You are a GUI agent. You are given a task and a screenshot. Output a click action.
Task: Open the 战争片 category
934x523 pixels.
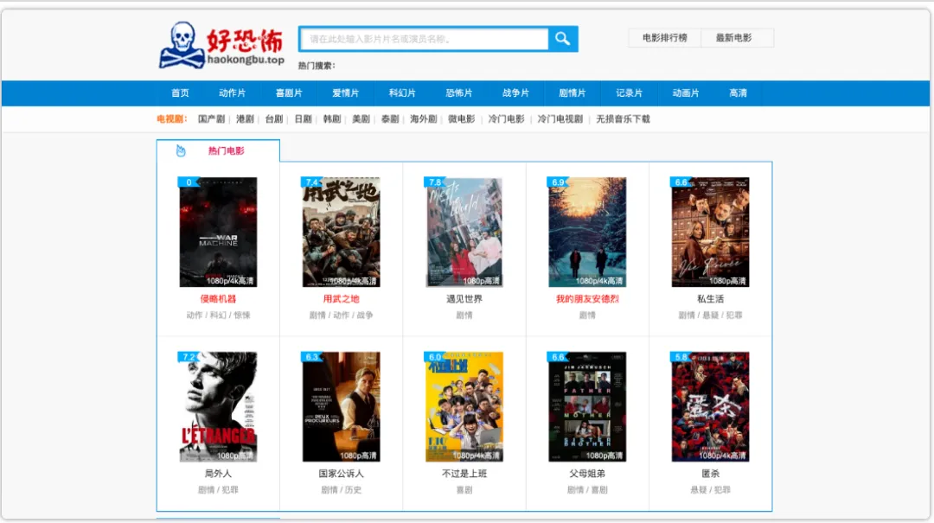coord(515,92)
